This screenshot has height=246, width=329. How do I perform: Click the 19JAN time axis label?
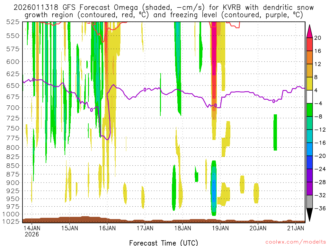pos(220,228)
